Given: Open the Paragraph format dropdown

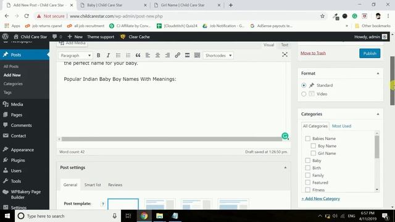Looking at the screenshot, I should [75, 55].
